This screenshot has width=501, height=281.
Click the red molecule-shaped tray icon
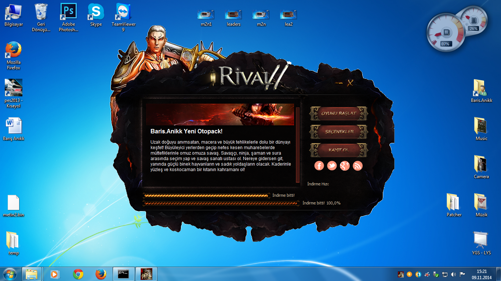[427, 274]
